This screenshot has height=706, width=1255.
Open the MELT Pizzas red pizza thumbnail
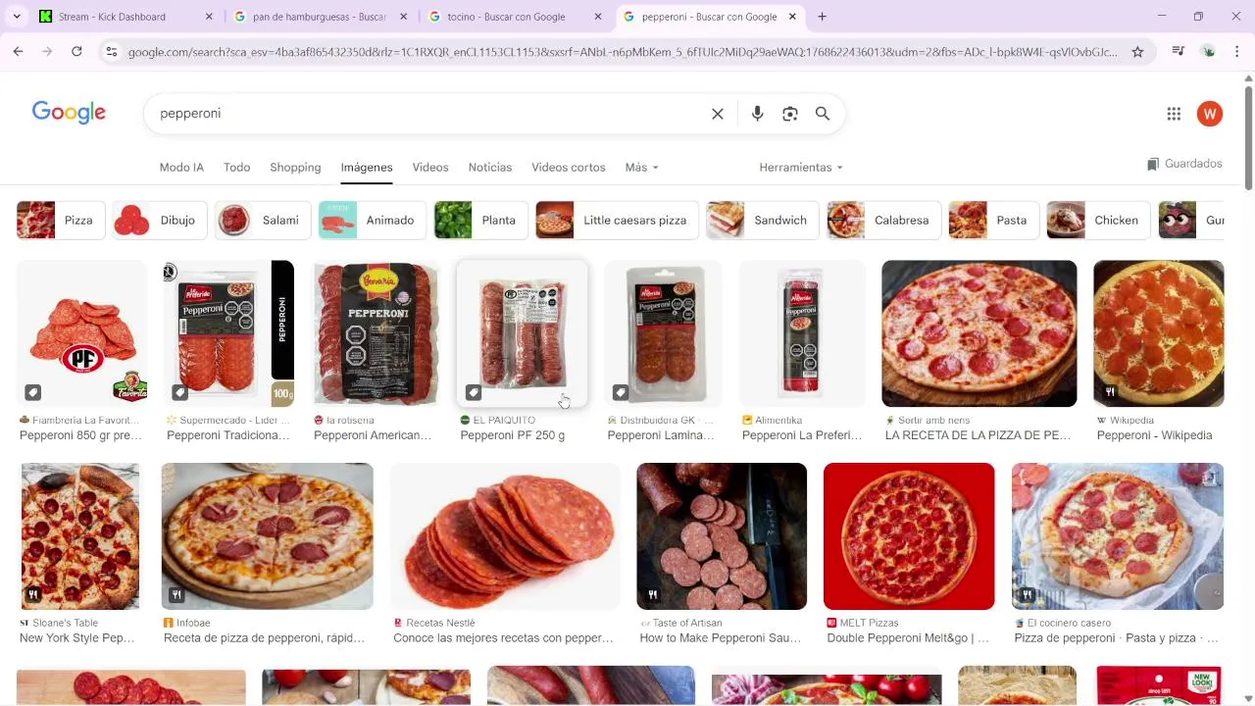point(909,536)
